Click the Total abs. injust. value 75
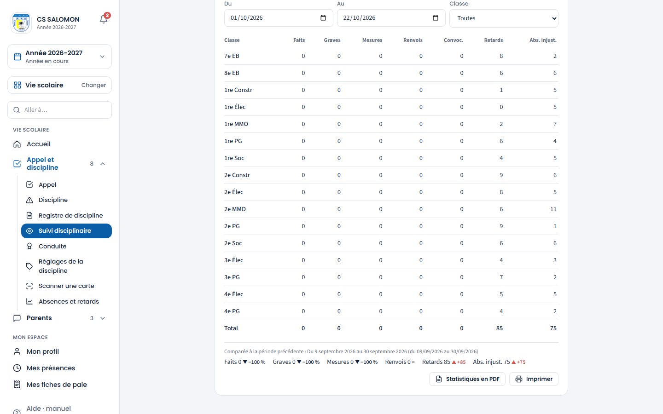The image size is (663, 414). [553, 328]
